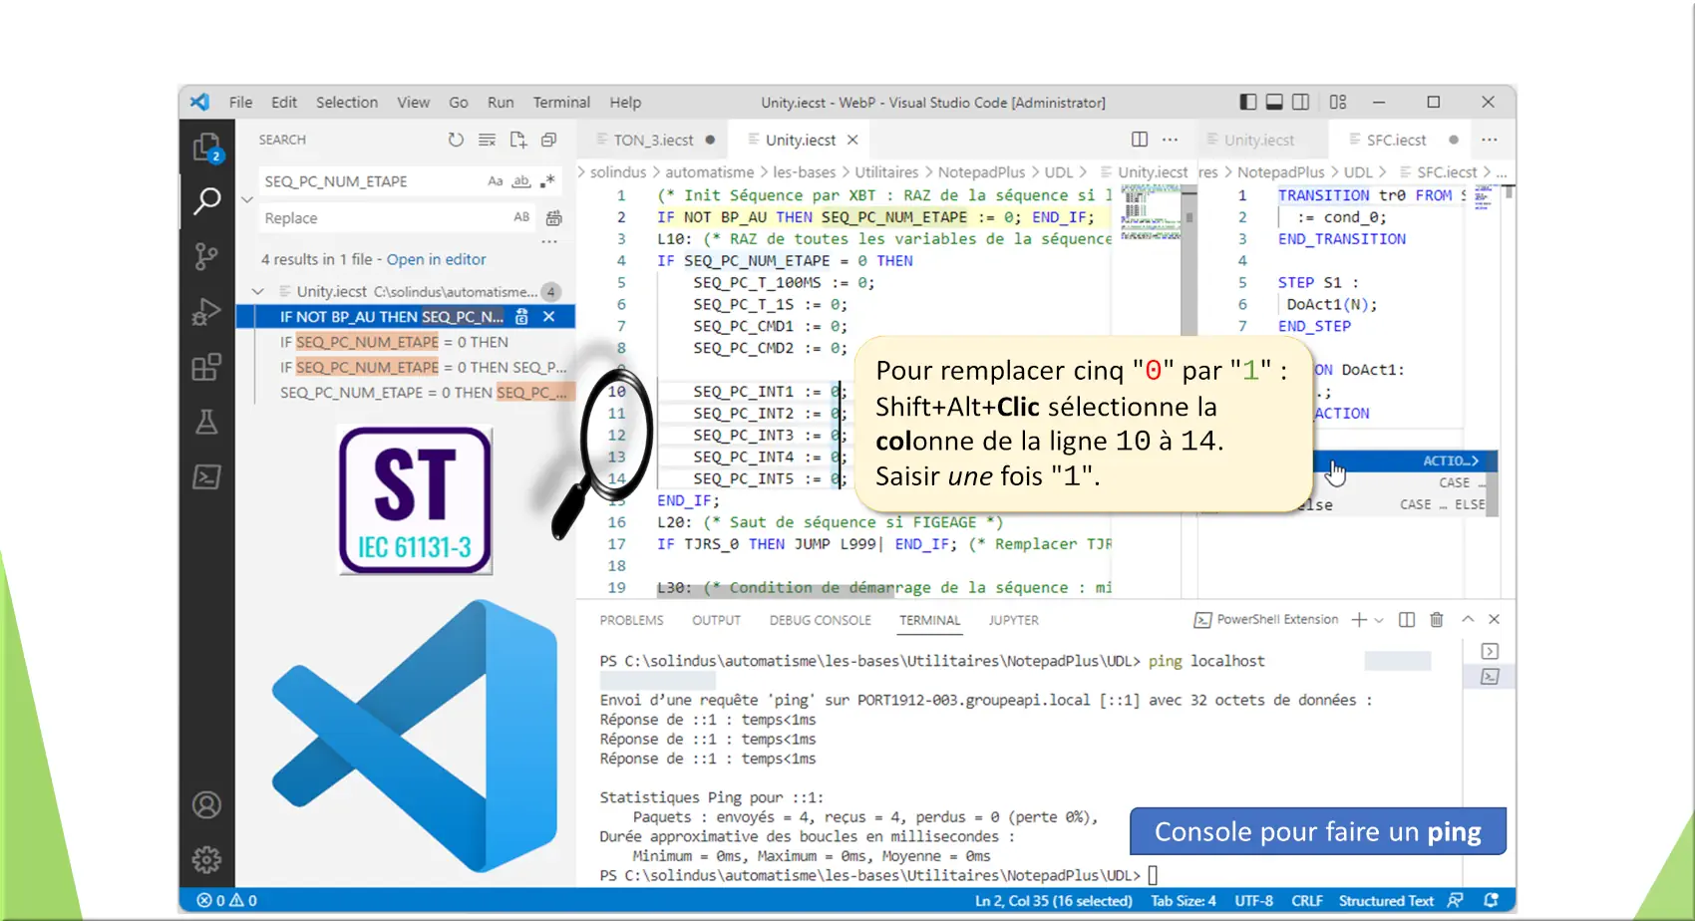Click Structured Text language mode
Viewport: 1695px width, 921px height.
pyautogui.click(x=1385, y=901)
